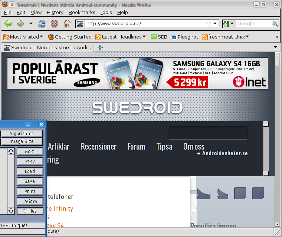Click the Swedroid logo
The height and width of the screenshot is (237, 282).
coord(138,108)
